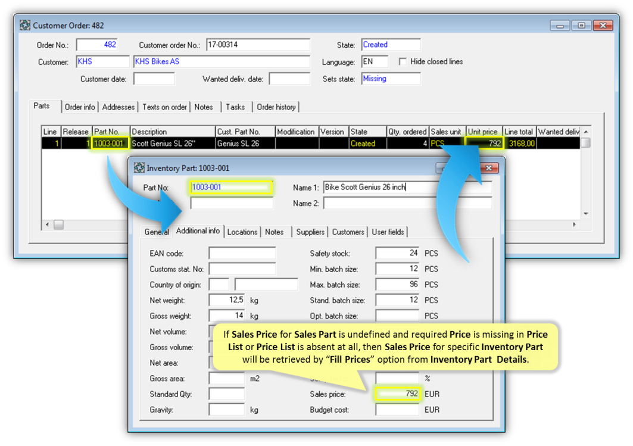Image resolution: width=633 pixels, height=446 pixels.
Task: Click the Wanted deliv. date field
Action: coord(289,79)
